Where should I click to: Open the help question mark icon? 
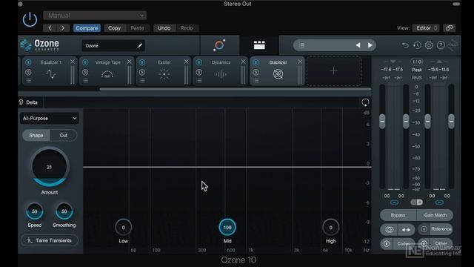pyautogui.click(x=441, y=45)
